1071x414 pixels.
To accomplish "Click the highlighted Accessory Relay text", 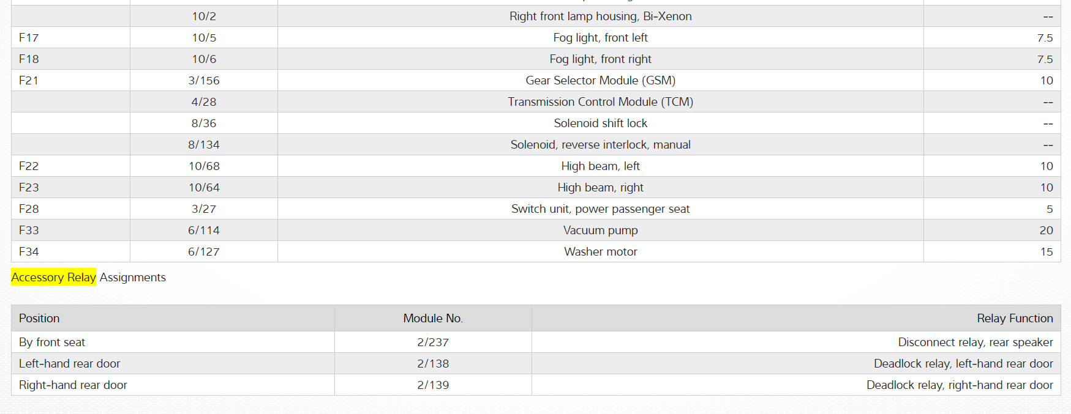I will point(53,277).
